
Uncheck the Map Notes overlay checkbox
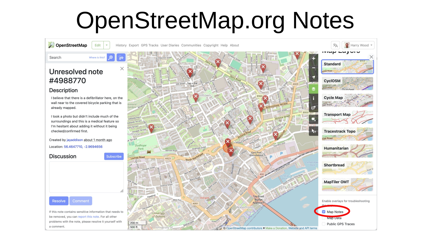(324, 212)
